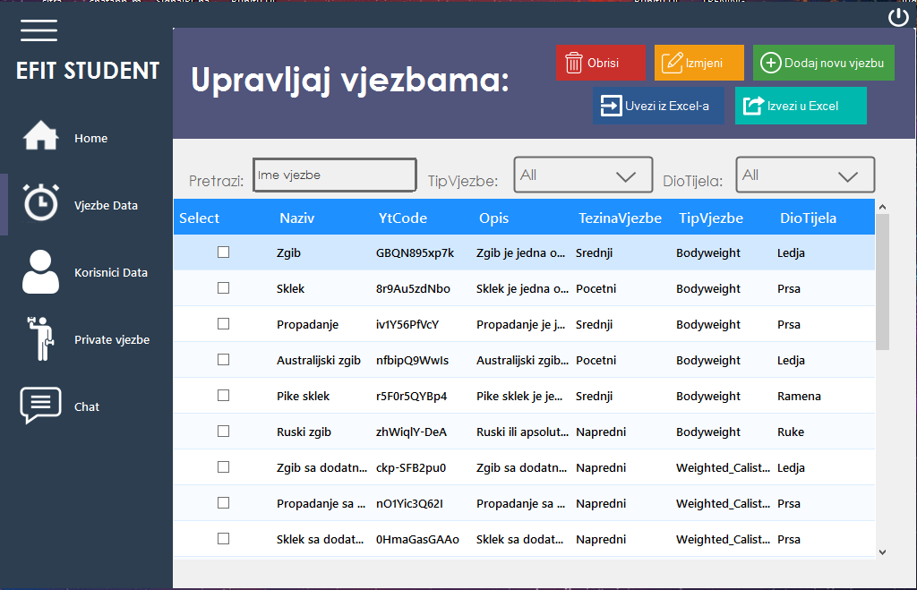The width and height of the screenshot is (917, 590).
Task: Click the scrollbar down arrow
Action: [882, 552]
